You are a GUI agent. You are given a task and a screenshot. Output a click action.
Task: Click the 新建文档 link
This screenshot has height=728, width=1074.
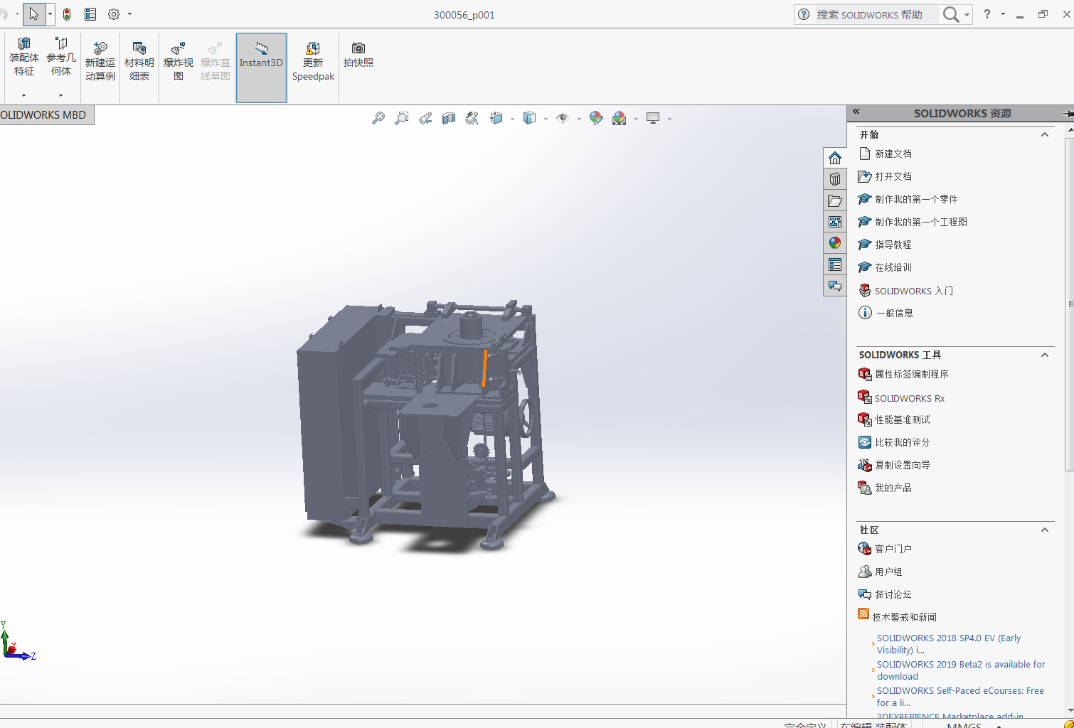tap(893, 154)
